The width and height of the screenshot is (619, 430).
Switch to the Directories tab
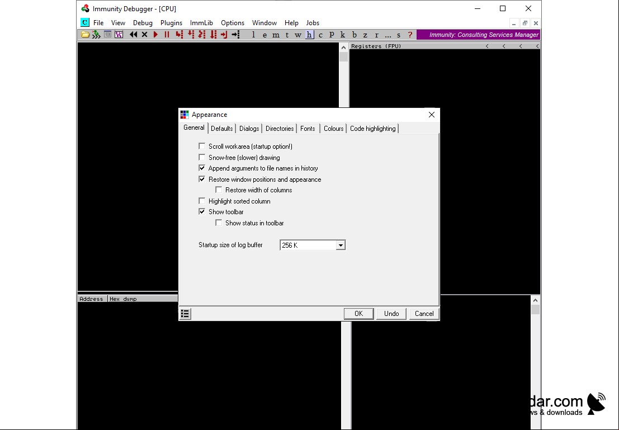pos(280,128)
